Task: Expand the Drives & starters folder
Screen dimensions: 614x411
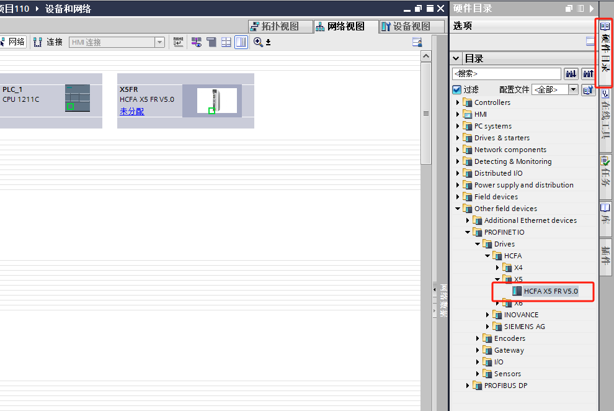Action: (x=458, y=138)
